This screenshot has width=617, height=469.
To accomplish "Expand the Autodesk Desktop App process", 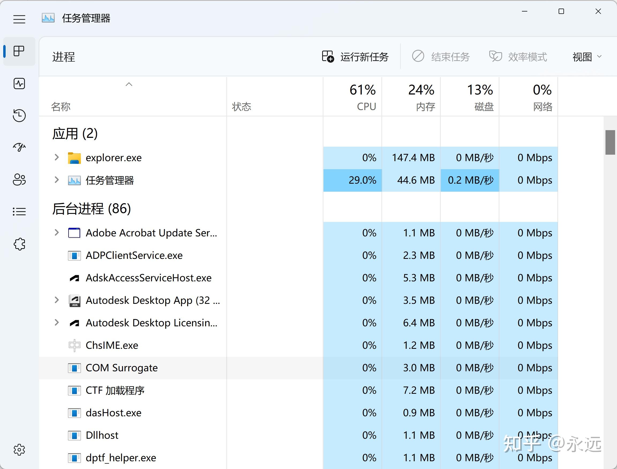I will (56, 301).
